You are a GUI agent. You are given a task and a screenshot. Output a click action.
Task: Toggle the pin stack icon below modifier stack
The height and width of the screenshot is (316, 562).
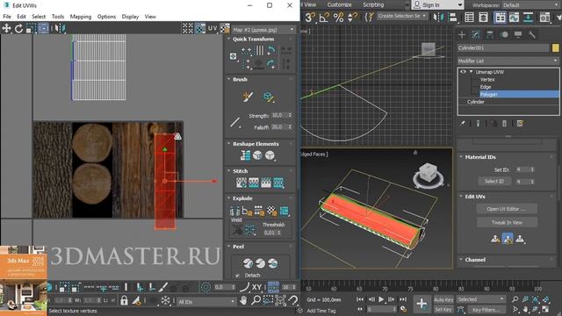pos(463,123)
